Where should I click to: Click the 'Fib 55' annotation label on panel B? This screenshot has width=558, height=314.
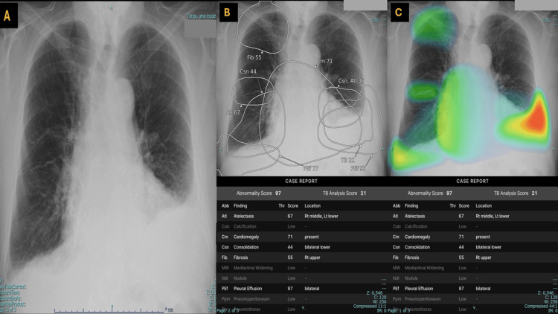pyautogui.click(x=254, y=57)
